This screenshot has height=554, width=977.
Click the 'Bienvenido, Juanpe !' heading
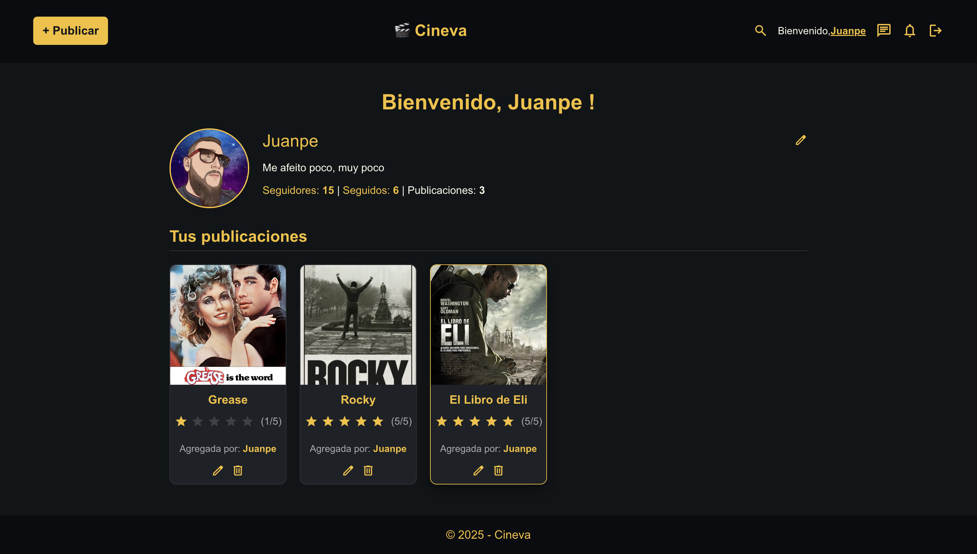[489, 102]
